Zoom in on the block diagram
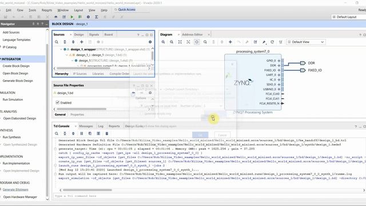This screenshot has height=206, width=366. coord(163,42)
